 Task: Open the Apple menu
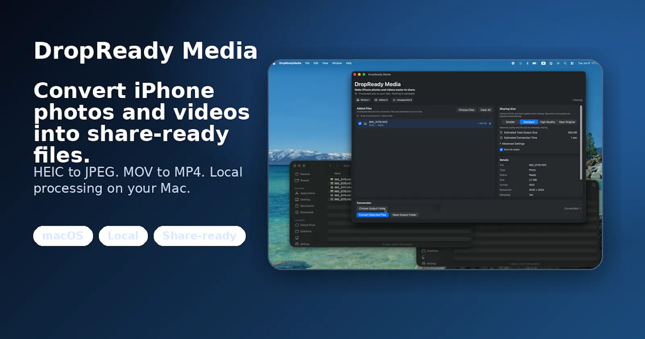[274, 63]
